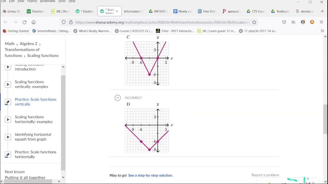Open Scaling functions horizontally: examples lesson
This screenshot has height=184, width=328.
(x=34, y=119)
